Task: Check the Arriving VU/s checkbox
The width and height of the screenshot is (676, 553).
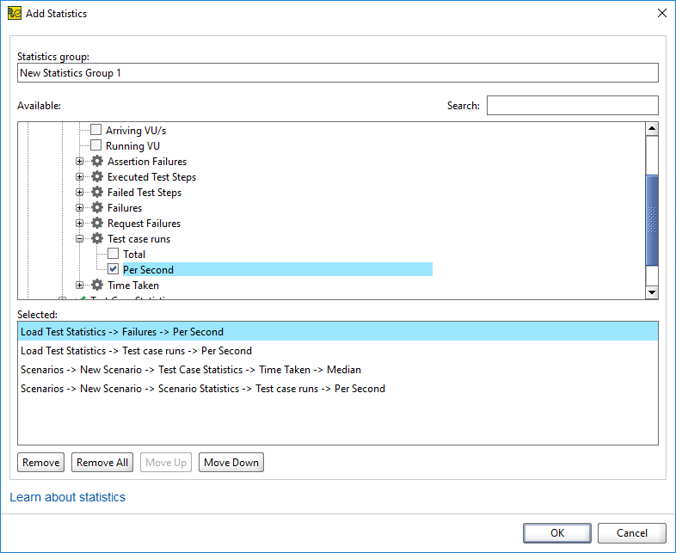Action: (95, 130)
